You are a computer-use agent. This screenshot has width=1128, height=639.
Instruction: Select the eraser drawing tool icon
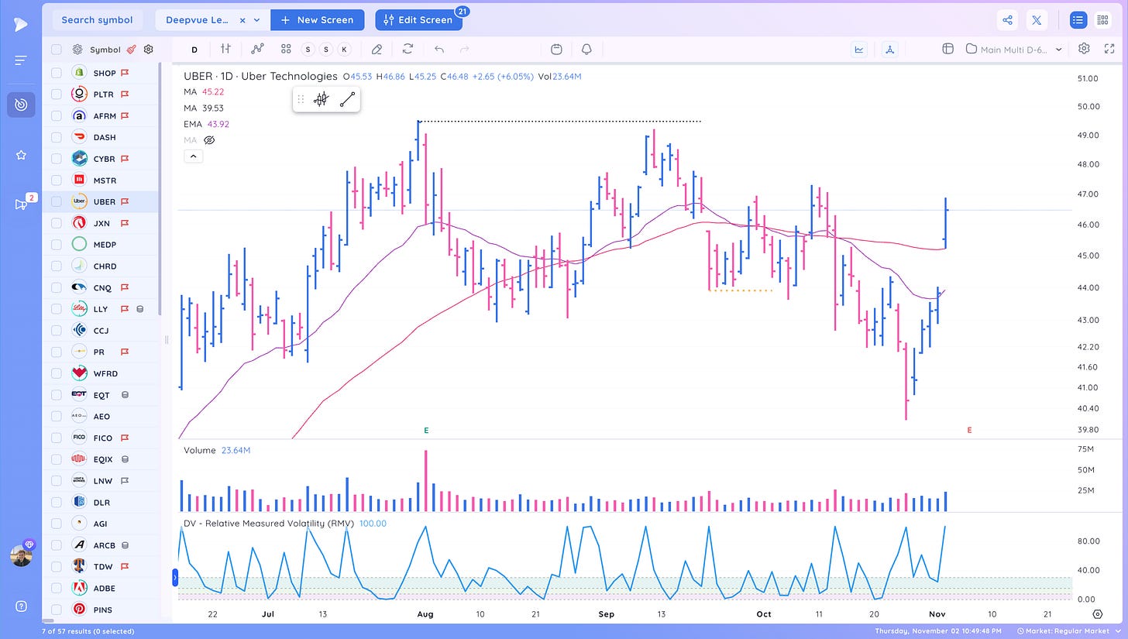(377, 49)
